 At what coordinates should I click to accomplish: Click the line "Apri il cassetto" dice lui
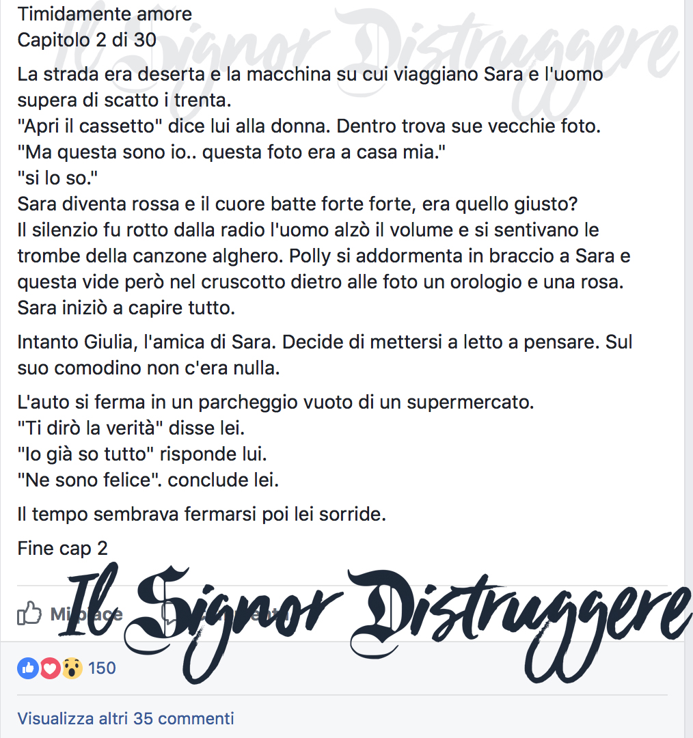point(309,126)
